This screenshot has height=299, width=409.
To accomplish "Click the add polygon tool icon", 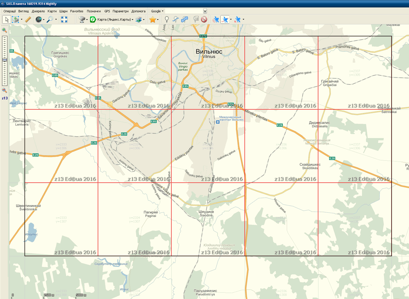I will (x=185, y=19).
